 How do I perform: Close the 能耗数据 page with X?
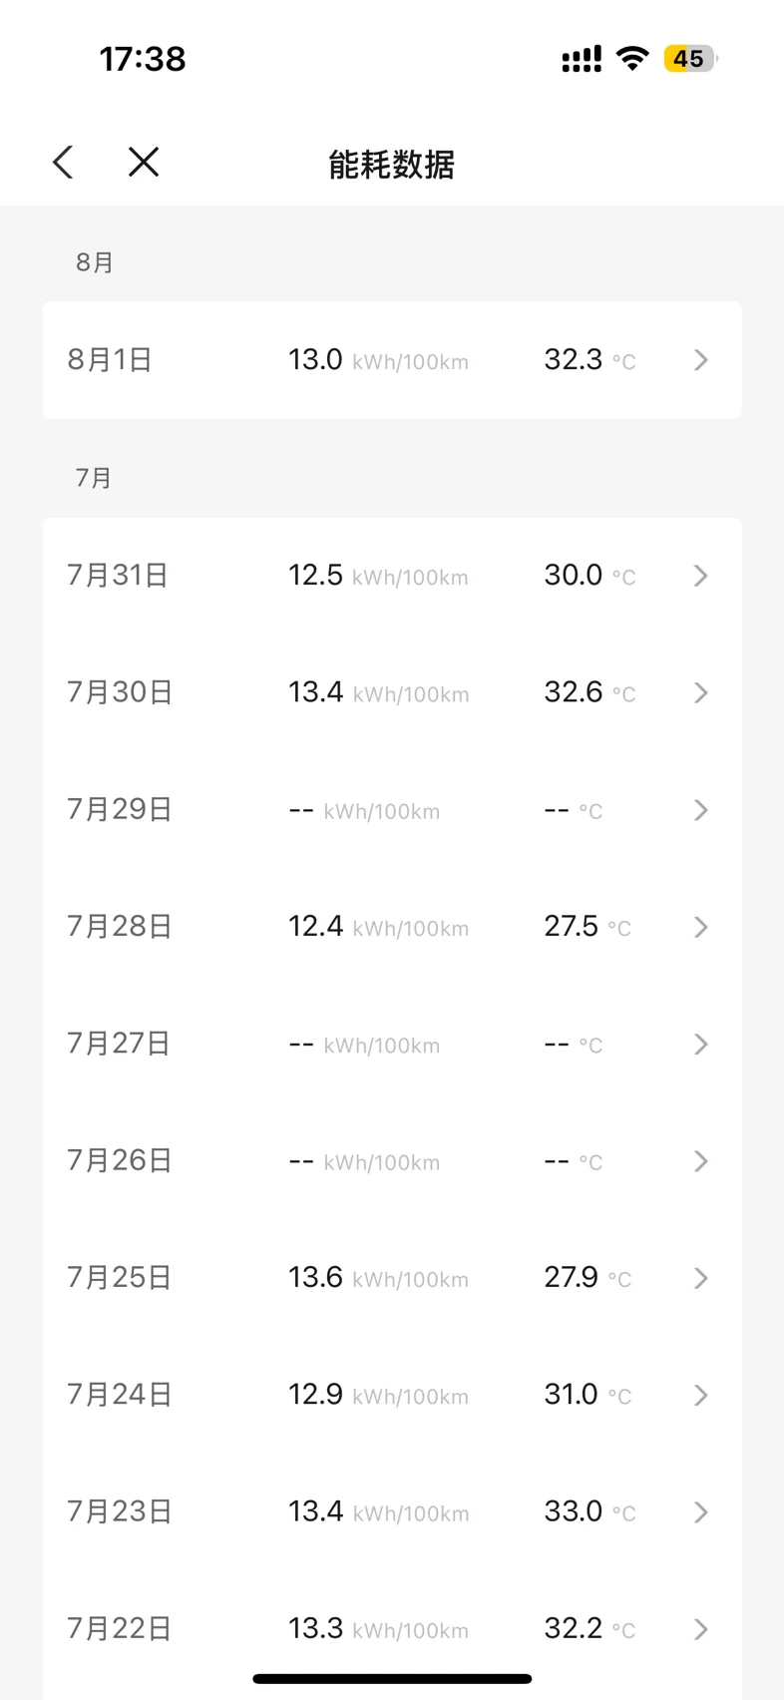[144, 162]
